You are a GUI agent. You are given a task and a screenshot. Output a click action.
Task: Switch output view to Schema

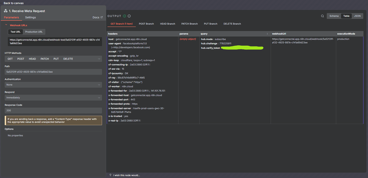(334, 16)
